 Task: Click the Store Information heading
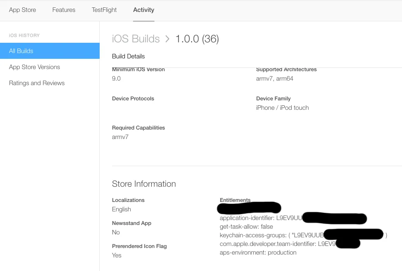144,184
